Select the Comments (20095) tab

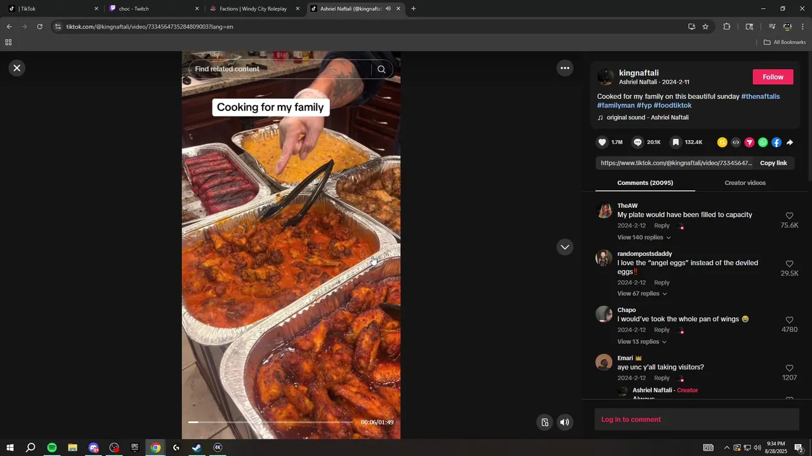645,182
